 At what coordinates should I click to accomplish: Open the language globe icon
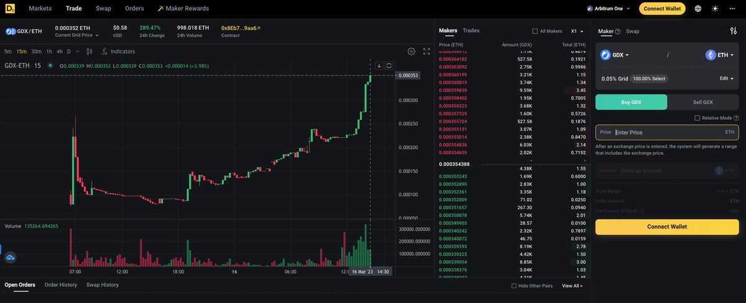[698, 9]
